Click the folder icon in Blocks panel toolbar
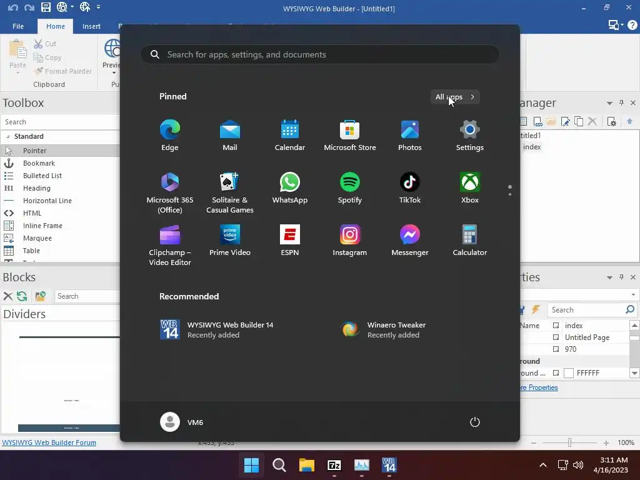The width and height of the screenshot is (640, 480). [40, 296]
